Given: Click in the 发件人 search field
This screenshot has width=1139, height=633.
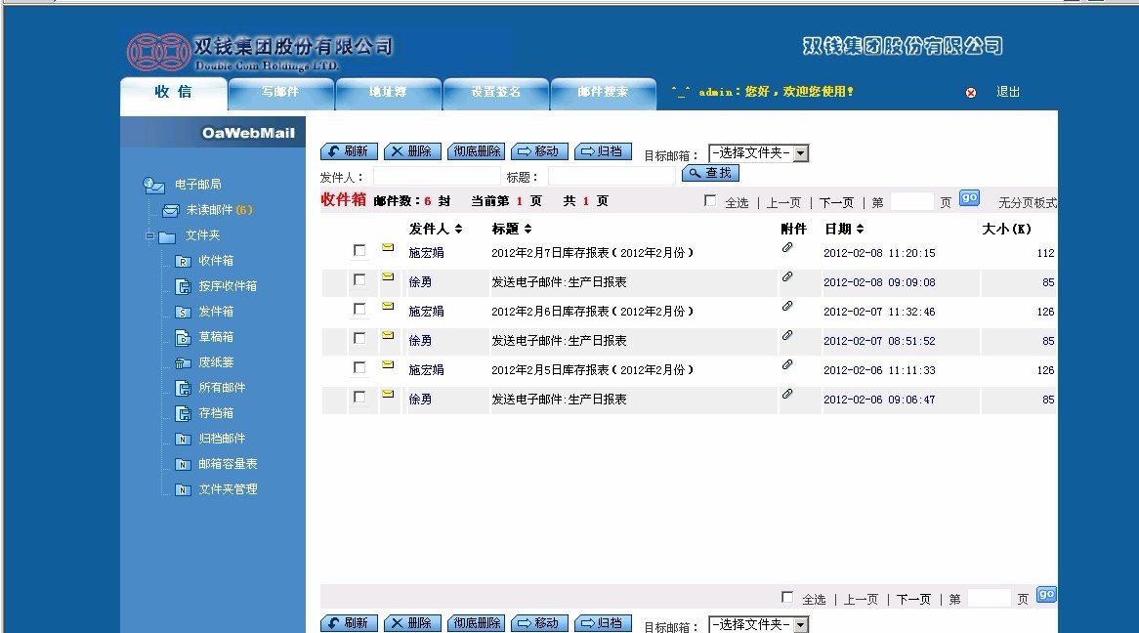Looking at the screenshot, I should point(437,177).
